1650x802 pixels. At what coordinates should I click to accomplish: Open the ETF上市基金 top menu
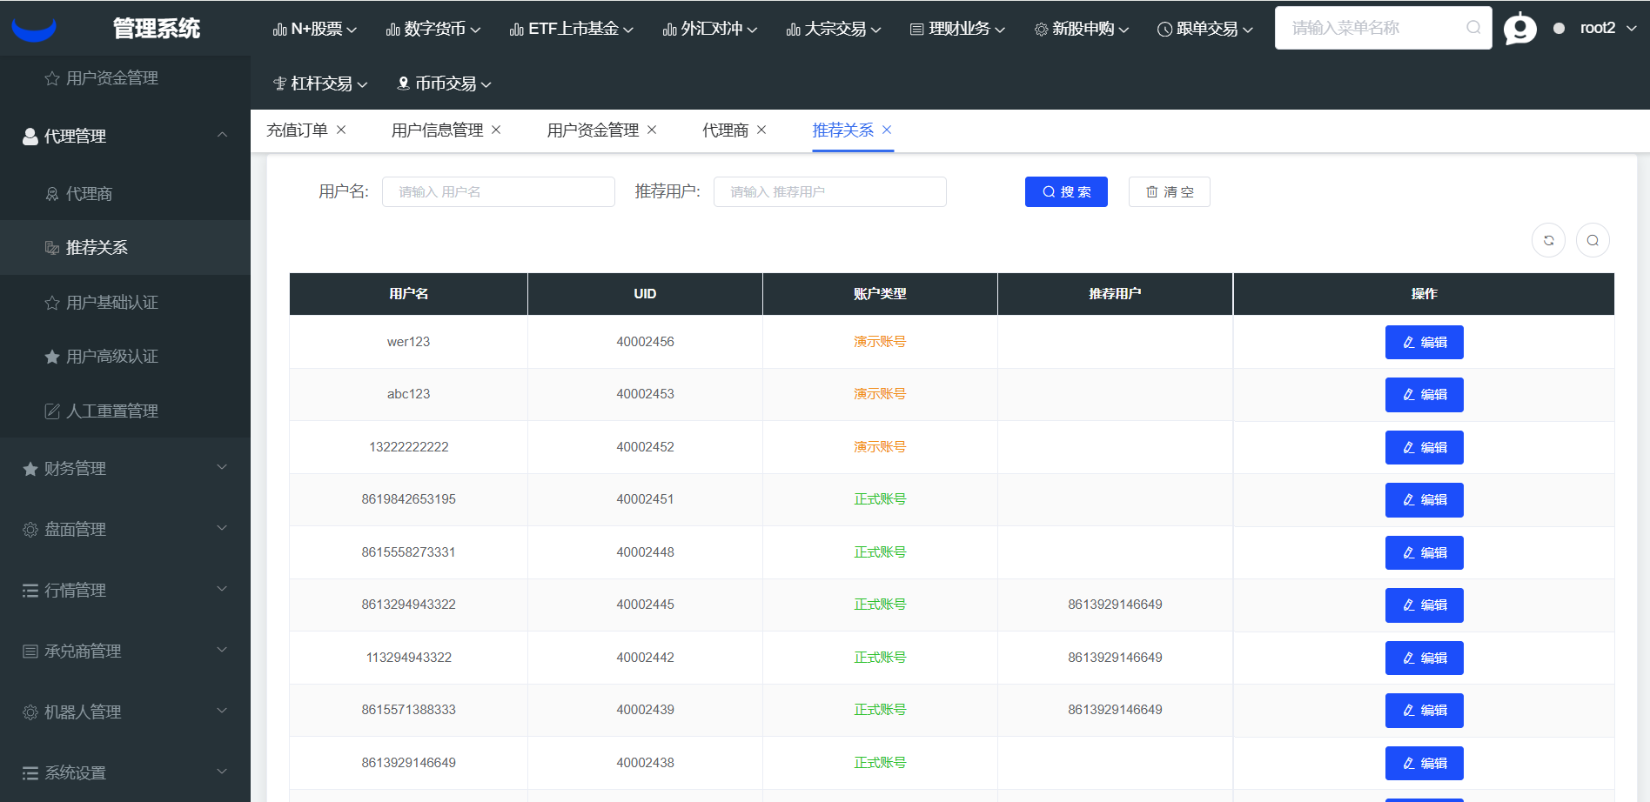point(572,29)
